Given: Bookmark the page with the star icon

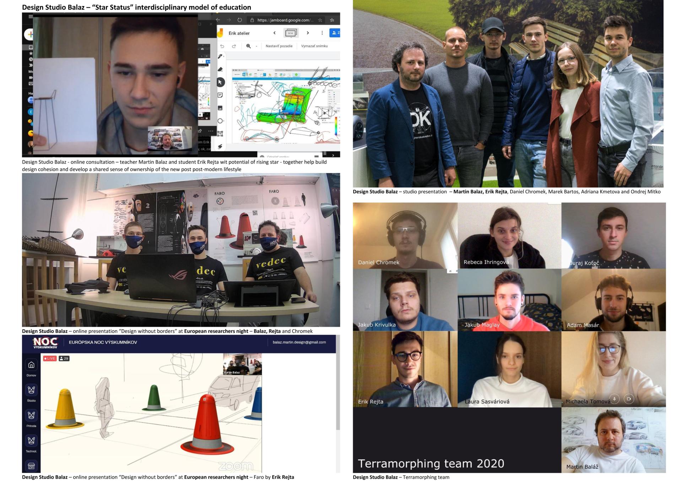Looking at the screenshot, I should pyautogui.click(x=320, y=20).
